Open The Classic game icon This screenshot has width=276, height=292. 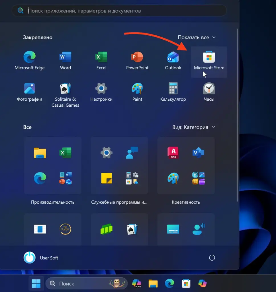pyautogui.click(x=65, y=229)
